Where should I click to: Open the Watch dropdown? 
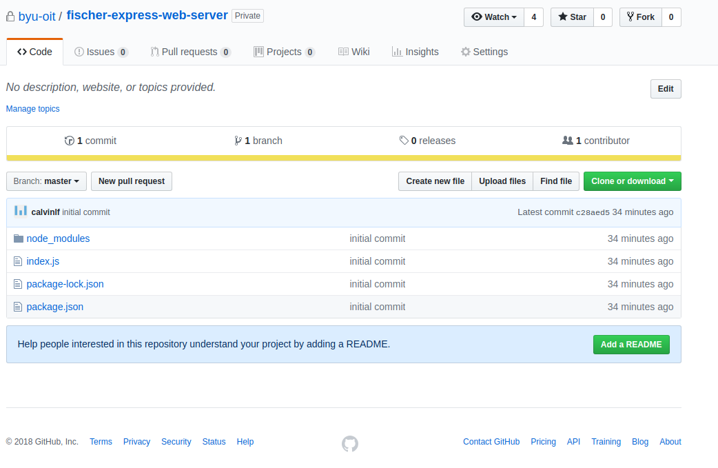pyautogui.click(x=494, y=17)
